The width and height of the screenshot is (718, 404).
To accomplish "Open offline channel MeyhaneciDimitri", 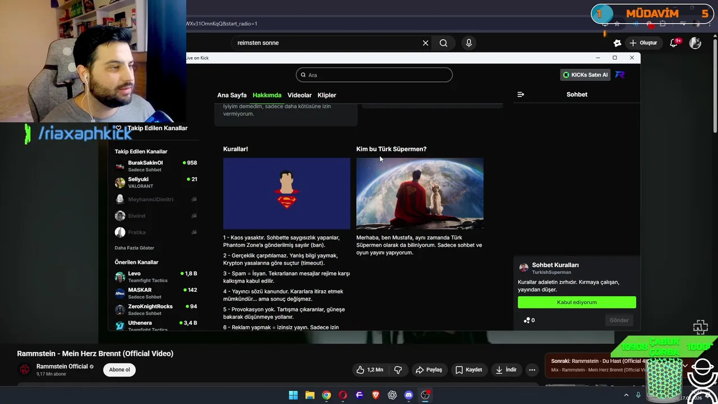I will pyautogui.click(x=156, y=199).
